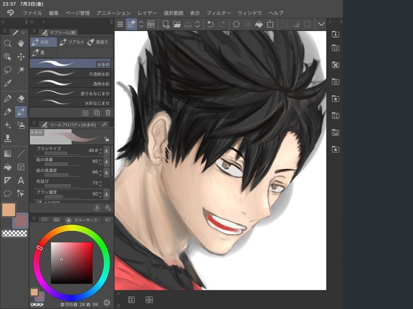Toggle the brush stroke preview lock icon

click(106, 139)
